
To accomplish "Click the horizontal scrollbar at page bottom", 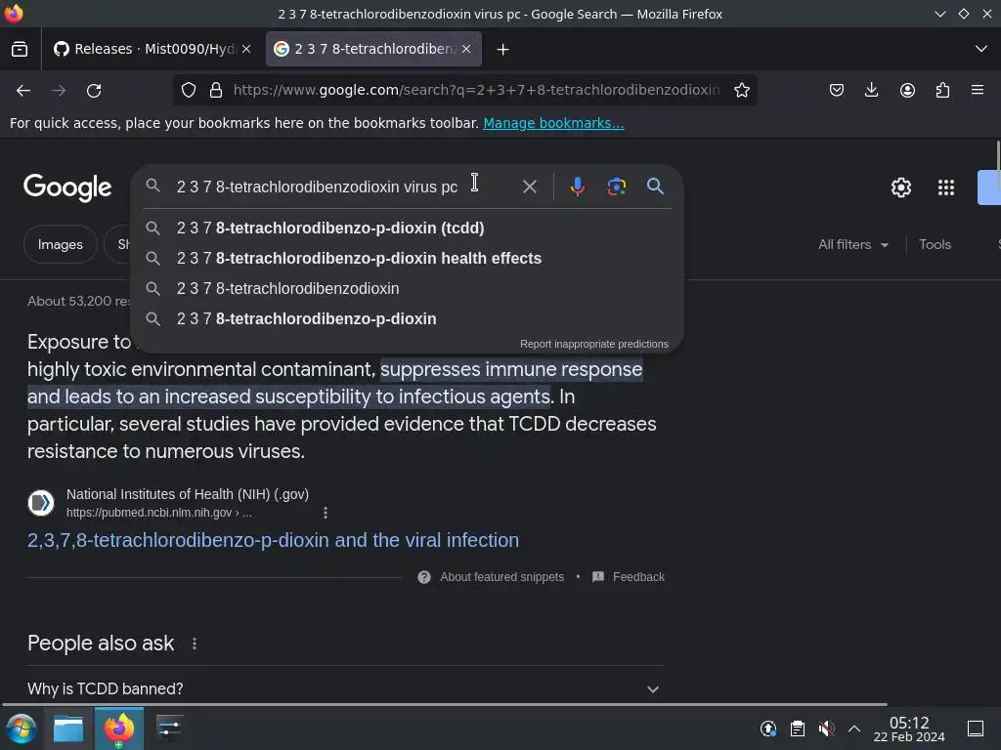I will tap(445, 705).
